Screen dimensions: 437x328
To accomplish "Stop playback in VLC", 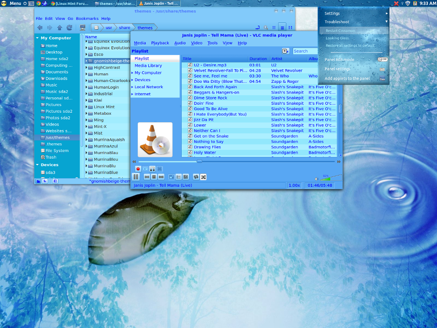I will pyautogui.click(x=154, y=177).
